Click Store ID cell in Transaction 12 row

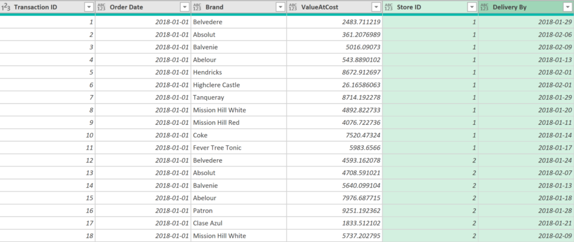pos(430,160)
